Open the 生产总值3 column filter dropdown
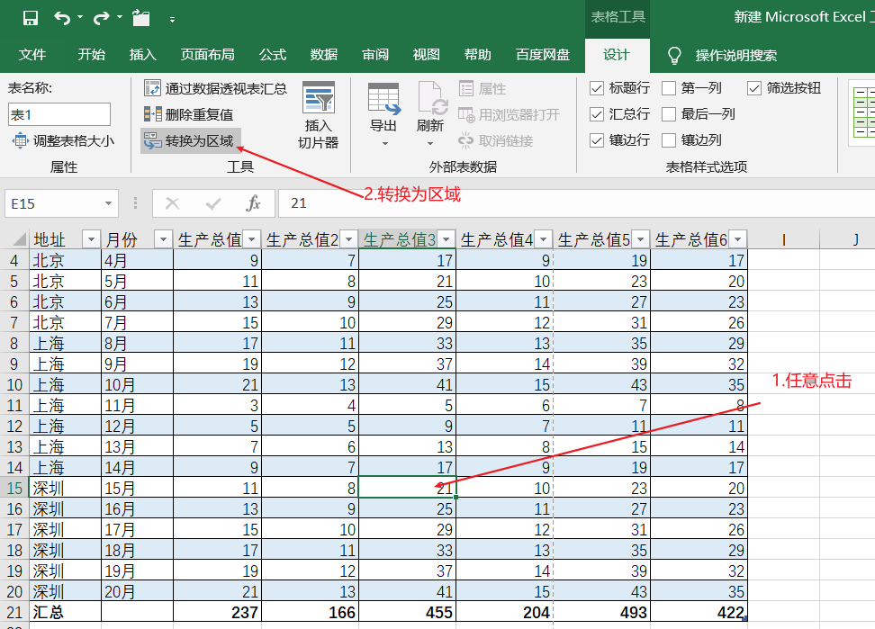Image resolution: width=875 pixels, height=629 pixels. click(446, 239)
